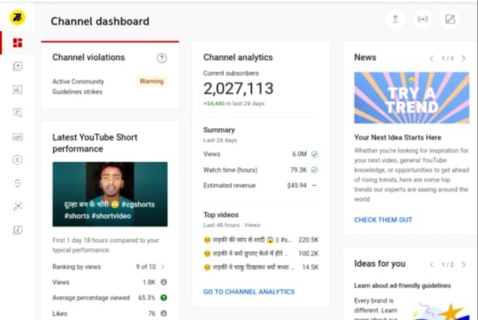Screen dimensions: 478x320
Task: Open the Content icon in sidebar
Action: [x=18, y=66]
